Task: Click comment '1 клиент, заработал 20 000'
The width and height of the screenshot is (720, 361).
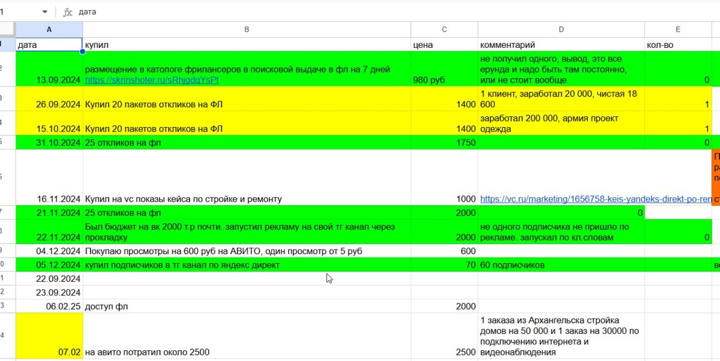Action: (x=561, y=99)
